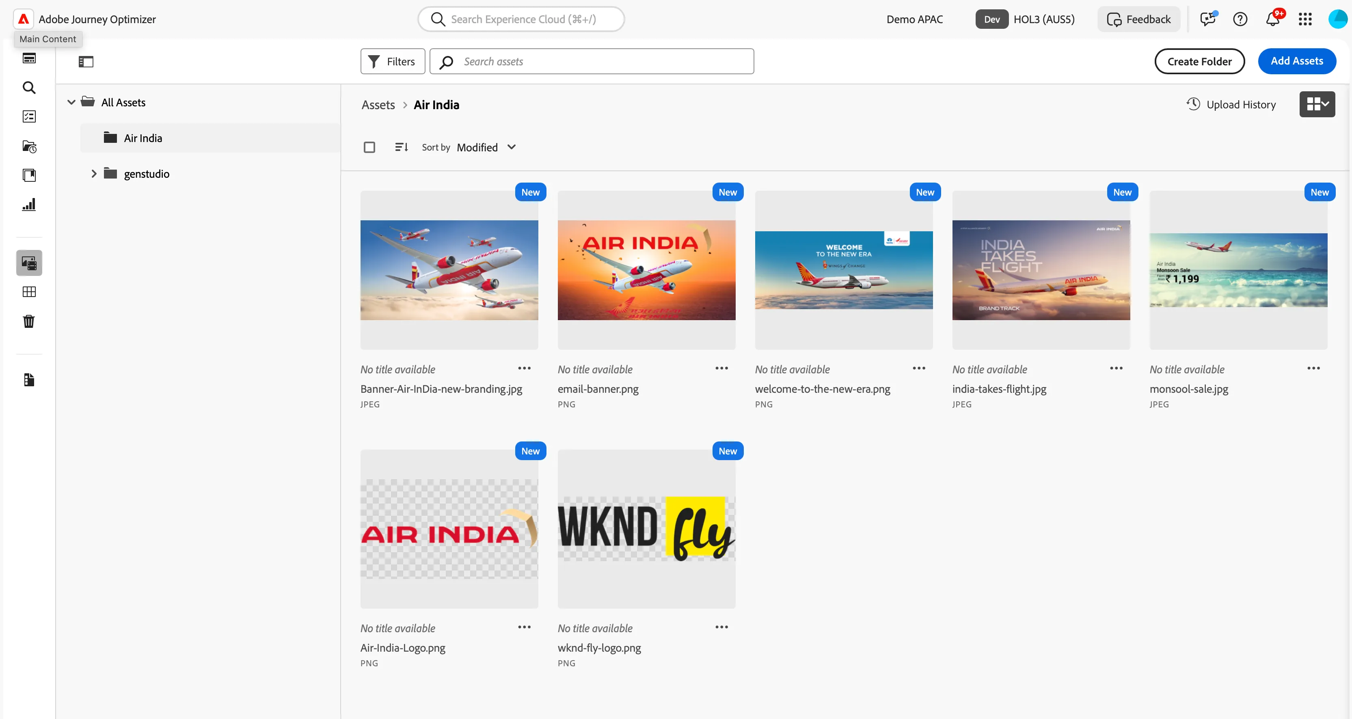Viewport: 1352px width, 719px height.
Task: Open the reports bar chart icon
Action: tap(29, 205)
